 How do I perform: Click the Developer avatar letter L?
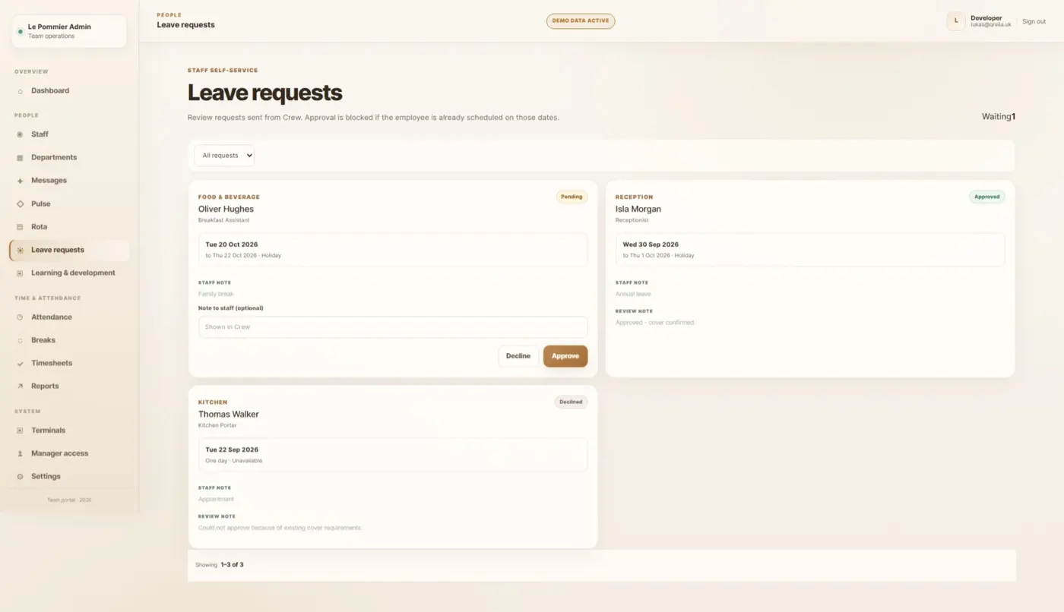[x=956, y=21]
